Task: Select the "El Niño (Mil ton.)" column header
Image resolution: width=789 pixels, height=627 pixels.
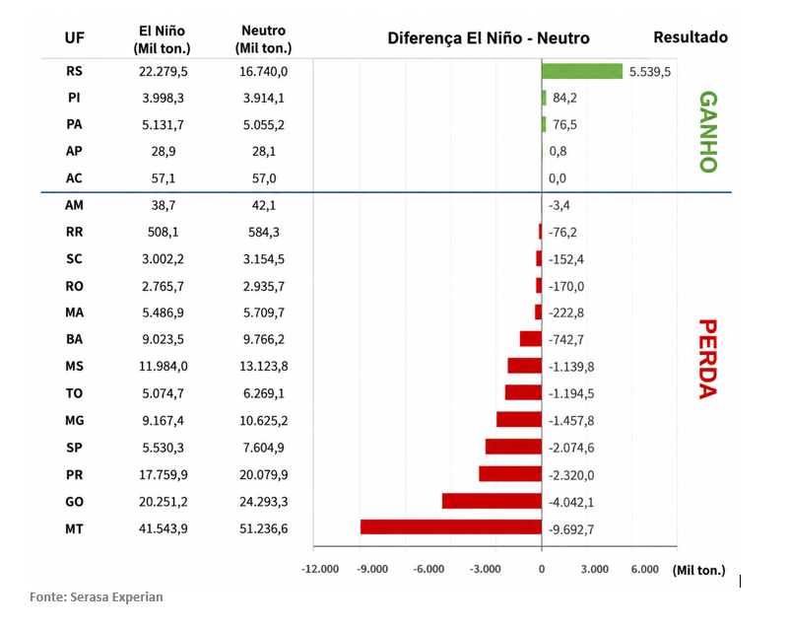Action: point(162,39)
